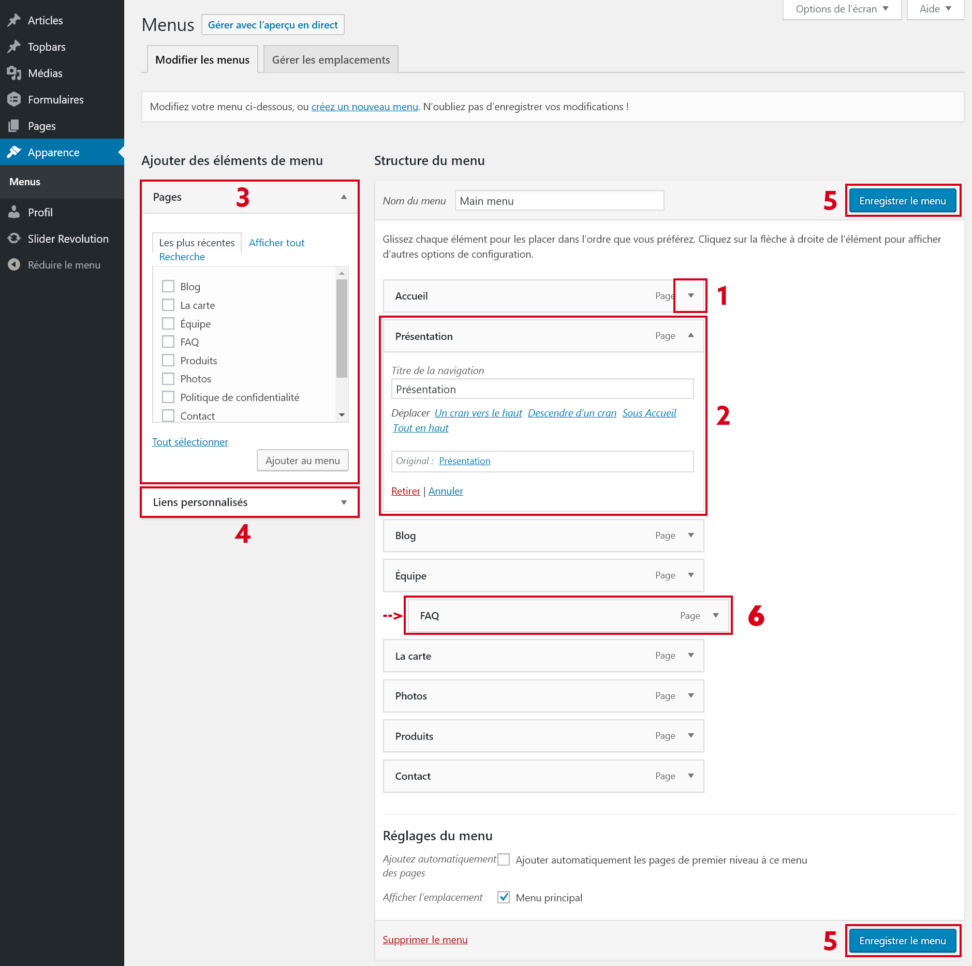Switch to Gérer les emplacements tab
Screen dimensions: 972x966
(331, 60)
